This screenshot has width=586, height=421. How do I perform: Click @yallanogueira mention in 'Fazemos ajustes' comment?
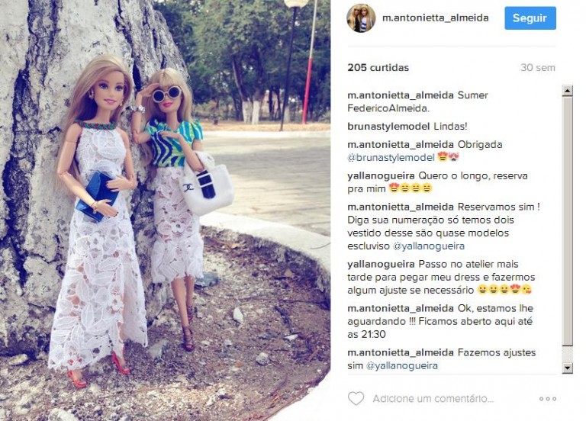pos(402,366)
